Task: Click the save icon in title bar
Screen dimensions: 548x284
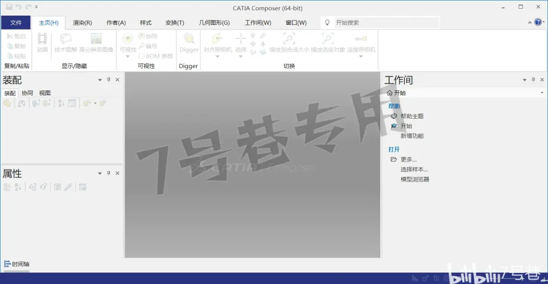Action: tap(9, 6)
